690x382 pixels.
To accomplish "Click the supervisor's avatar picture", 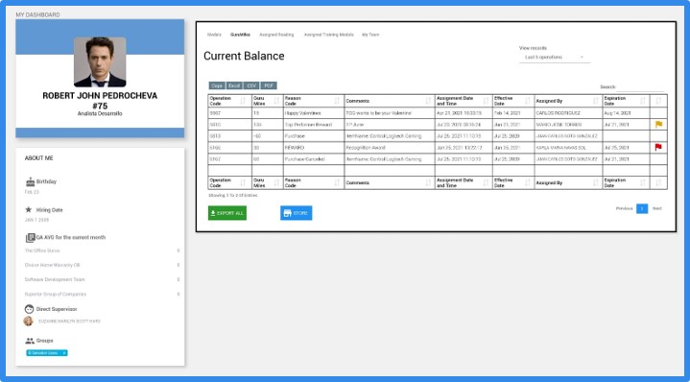I will point(28,321).
